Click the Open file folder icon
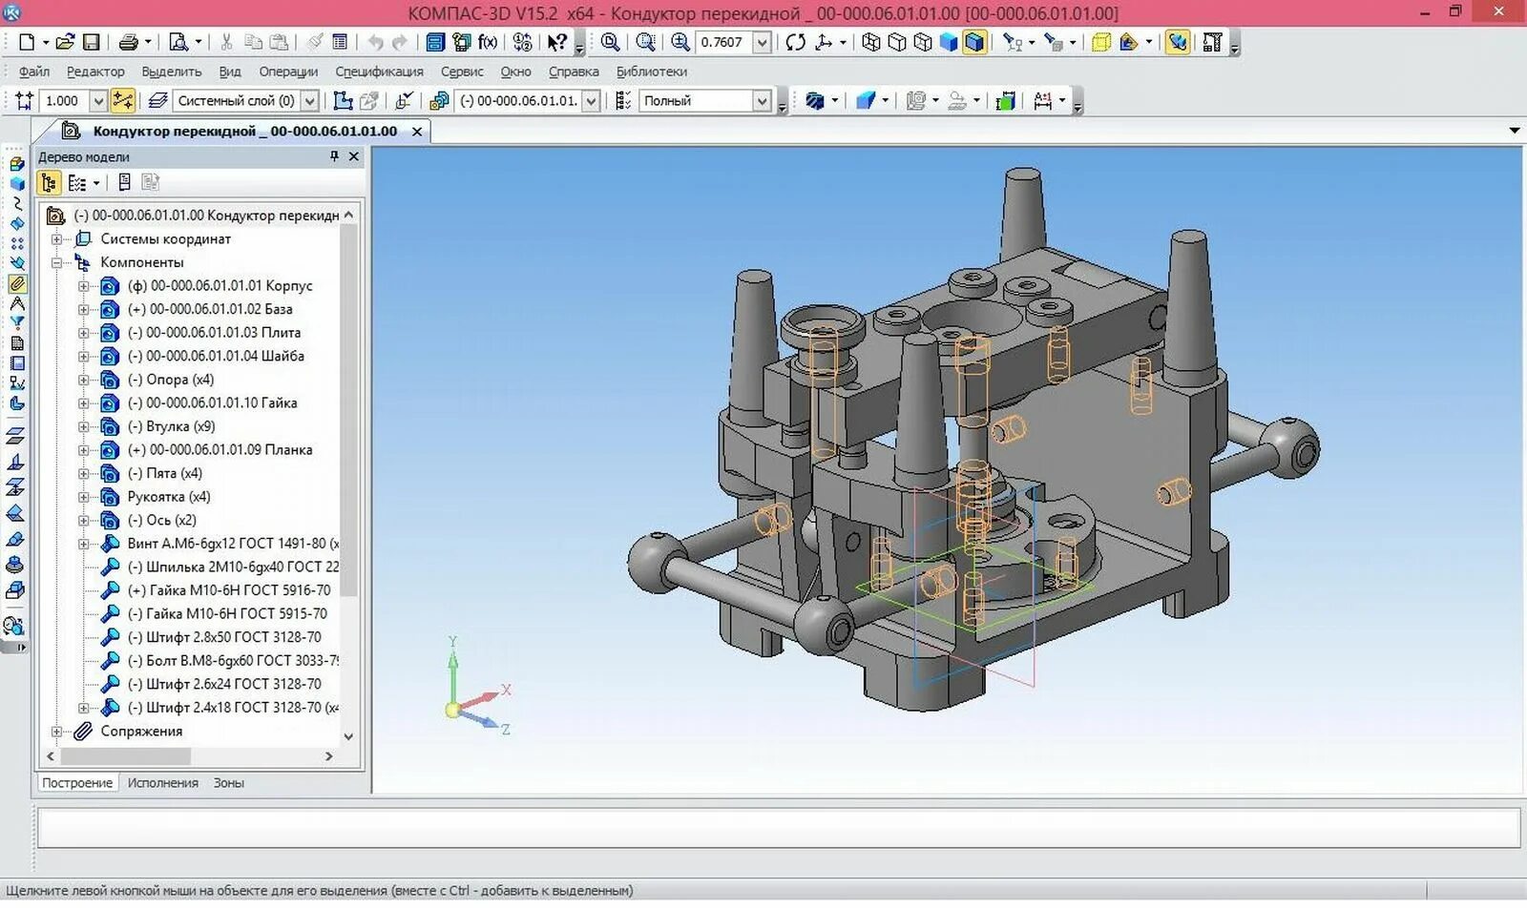This screenshot has width=1527, height=908. click(x=64, y=42)
